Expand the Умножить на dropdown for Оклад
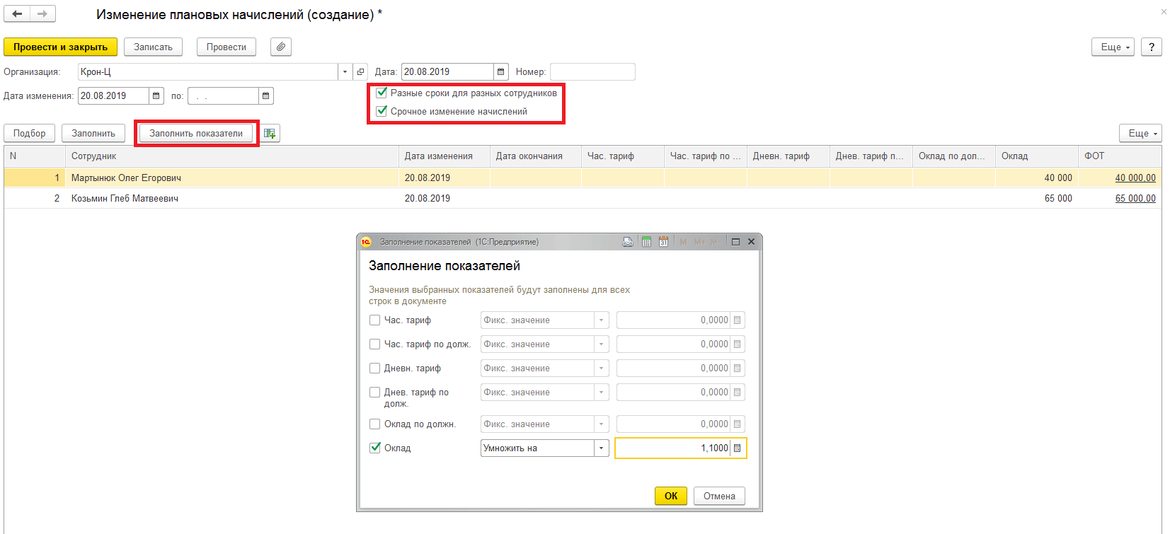 point(601,448)
